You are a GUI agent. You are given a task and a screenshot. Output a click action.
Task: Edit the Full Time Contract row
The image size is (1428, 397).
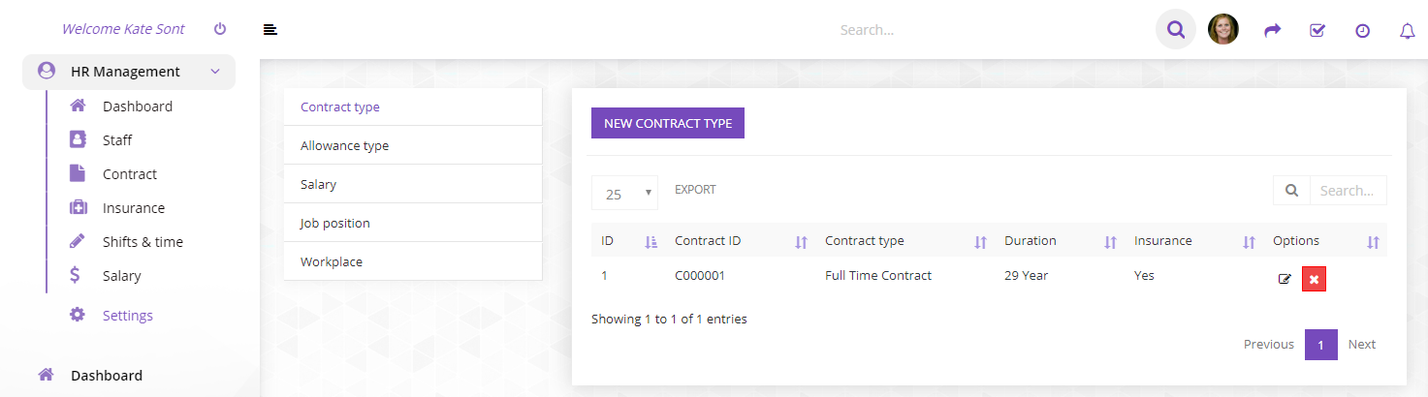(1285, 279)
